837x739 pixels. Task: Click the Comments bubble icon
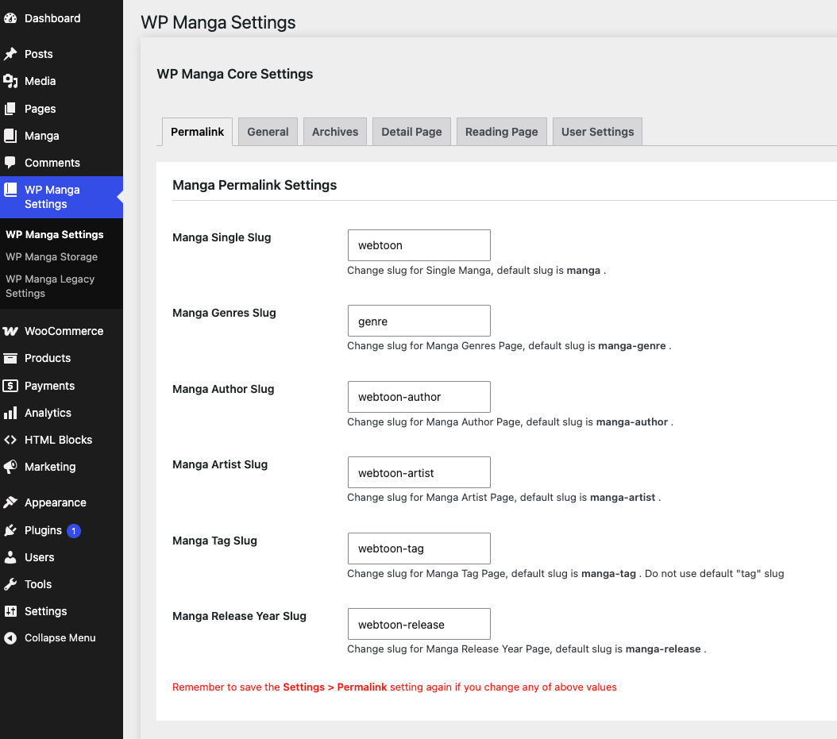click(10, 163)
